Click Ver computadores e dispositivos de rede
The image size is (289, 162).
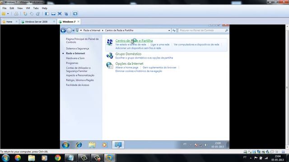click(x=196, y=45)
